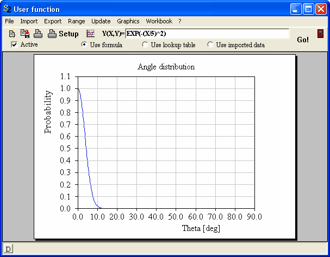Click the 90.0 x-axis tick label
The image size is (330, 257).
[254, 217]
